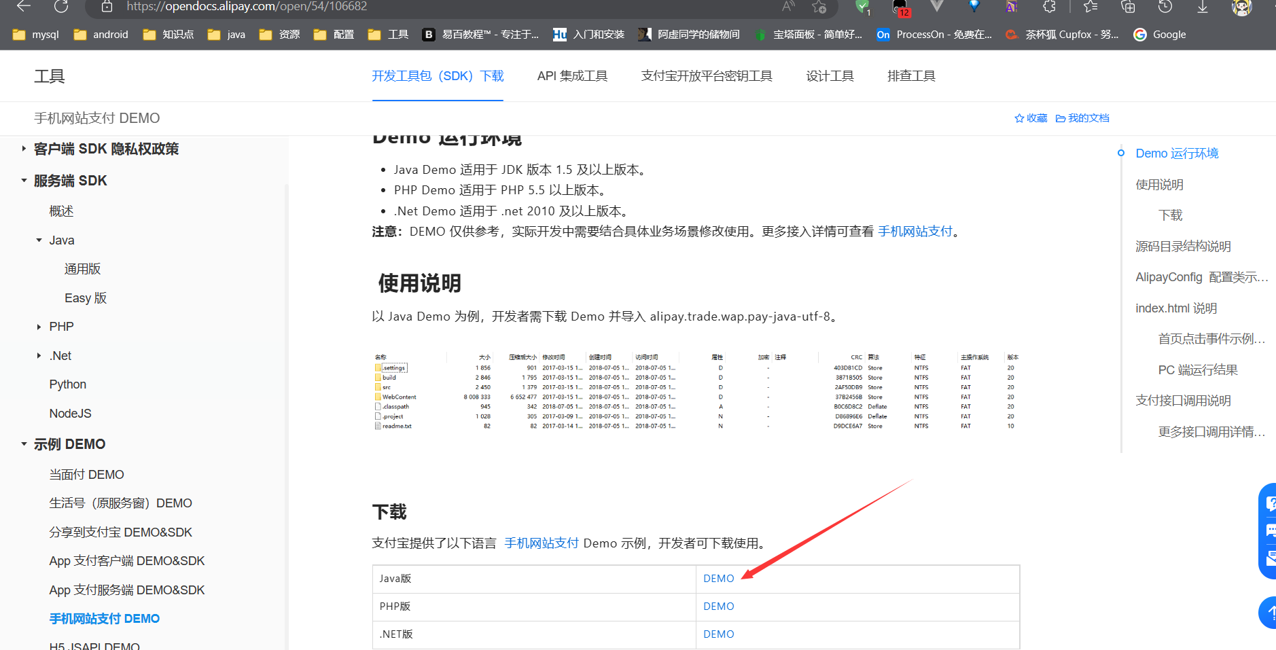Image resolution: width=1276 pixels, height=650 pixels.
Task: Open App 支付客户端 DEMO&SDK item
Action: 127,561
